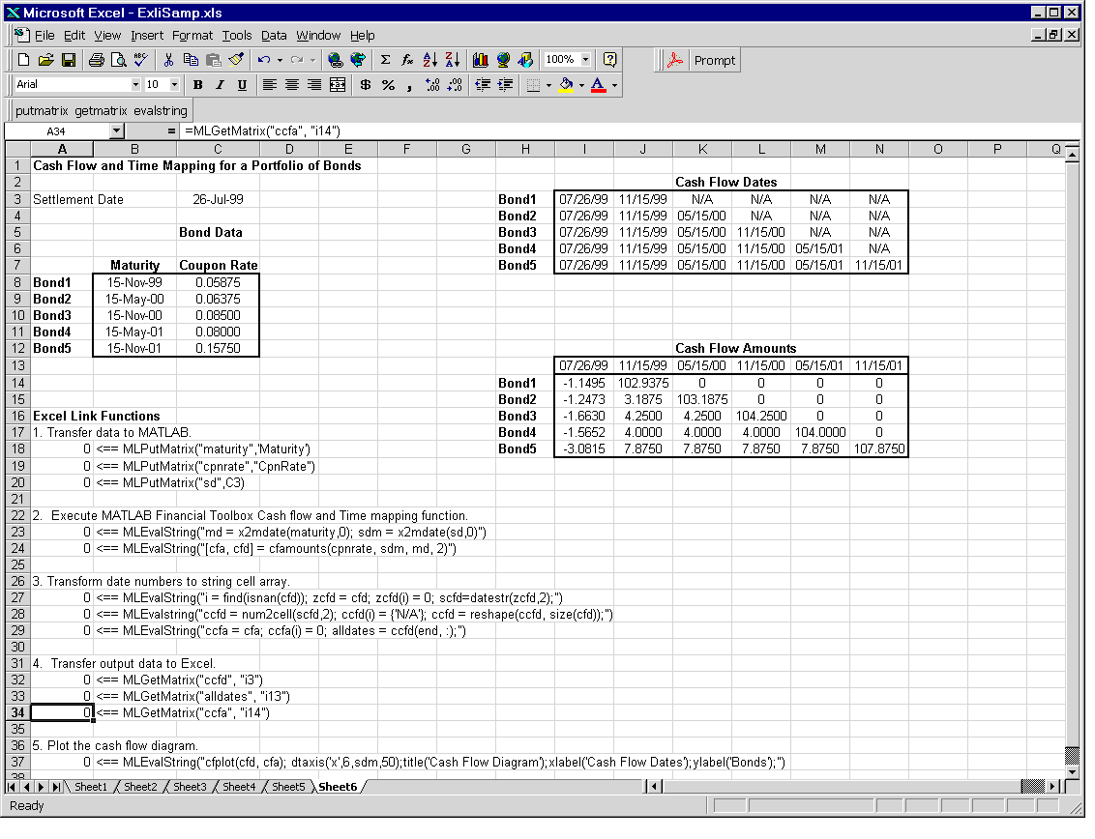Sort ascending with the A-Z icon
This screenshot has width=1095, height=839.
[430, 60]
